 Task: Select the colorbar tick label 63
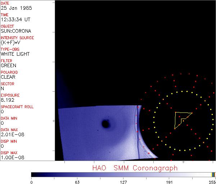tap(77, 181)
